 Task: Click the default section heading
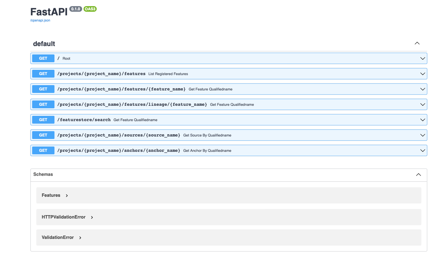click(x=44, y=44)
